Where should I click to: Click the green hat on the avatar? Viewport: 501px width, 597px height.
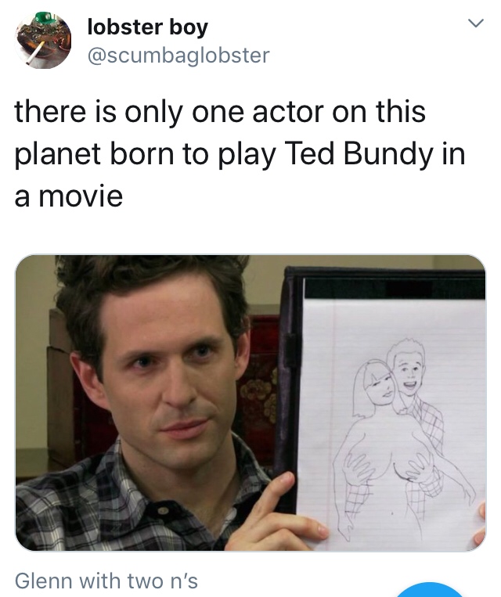pyautogui.click(x=43, y=18)
